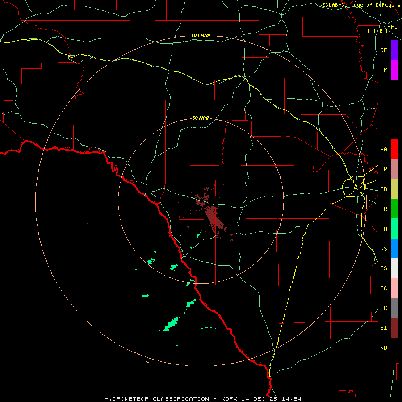Click the "UK" legend label
402x402 pixels.
click(x=383, y=70)
